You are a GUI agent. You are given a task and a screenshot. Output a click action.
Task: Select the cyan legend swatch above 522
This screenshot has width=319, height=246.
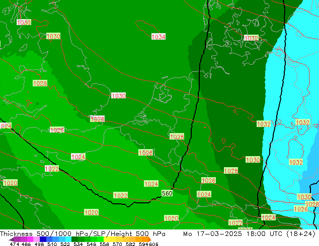(x=68, y=239)
